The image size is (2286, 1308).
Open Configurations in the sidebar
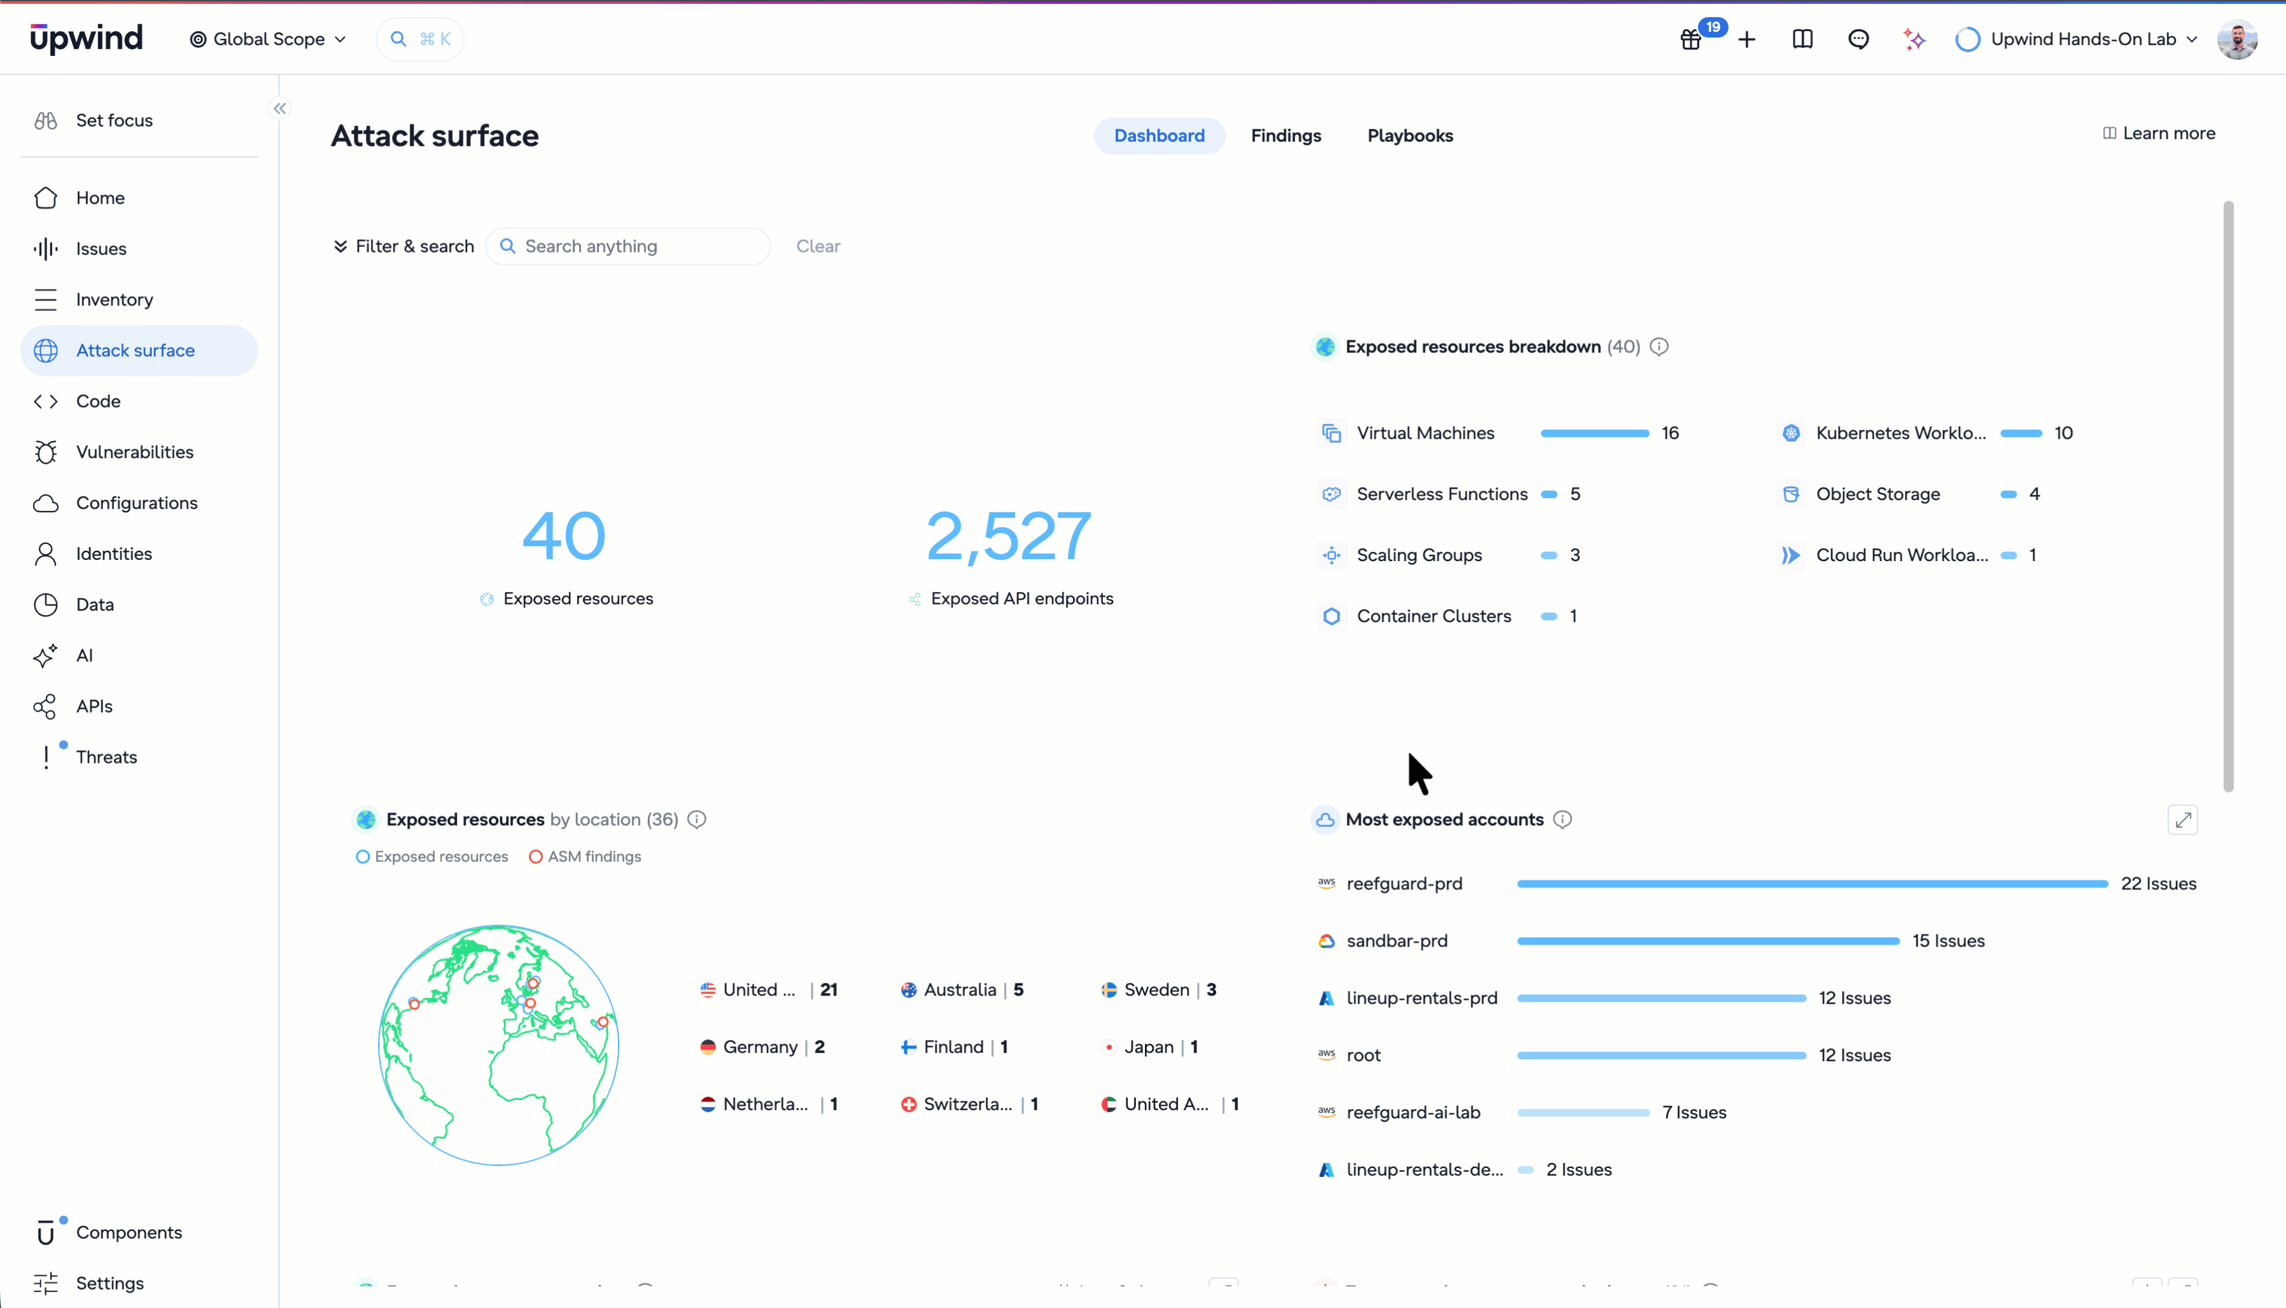[139, 503]
